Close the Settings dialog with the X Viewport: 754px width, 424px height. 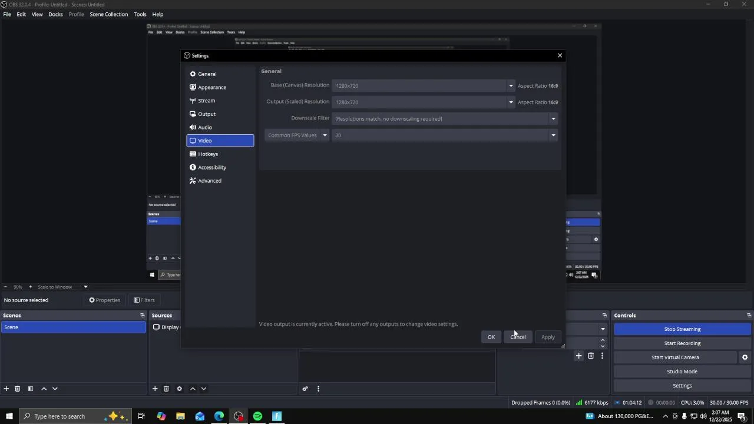tap(560, 55)
